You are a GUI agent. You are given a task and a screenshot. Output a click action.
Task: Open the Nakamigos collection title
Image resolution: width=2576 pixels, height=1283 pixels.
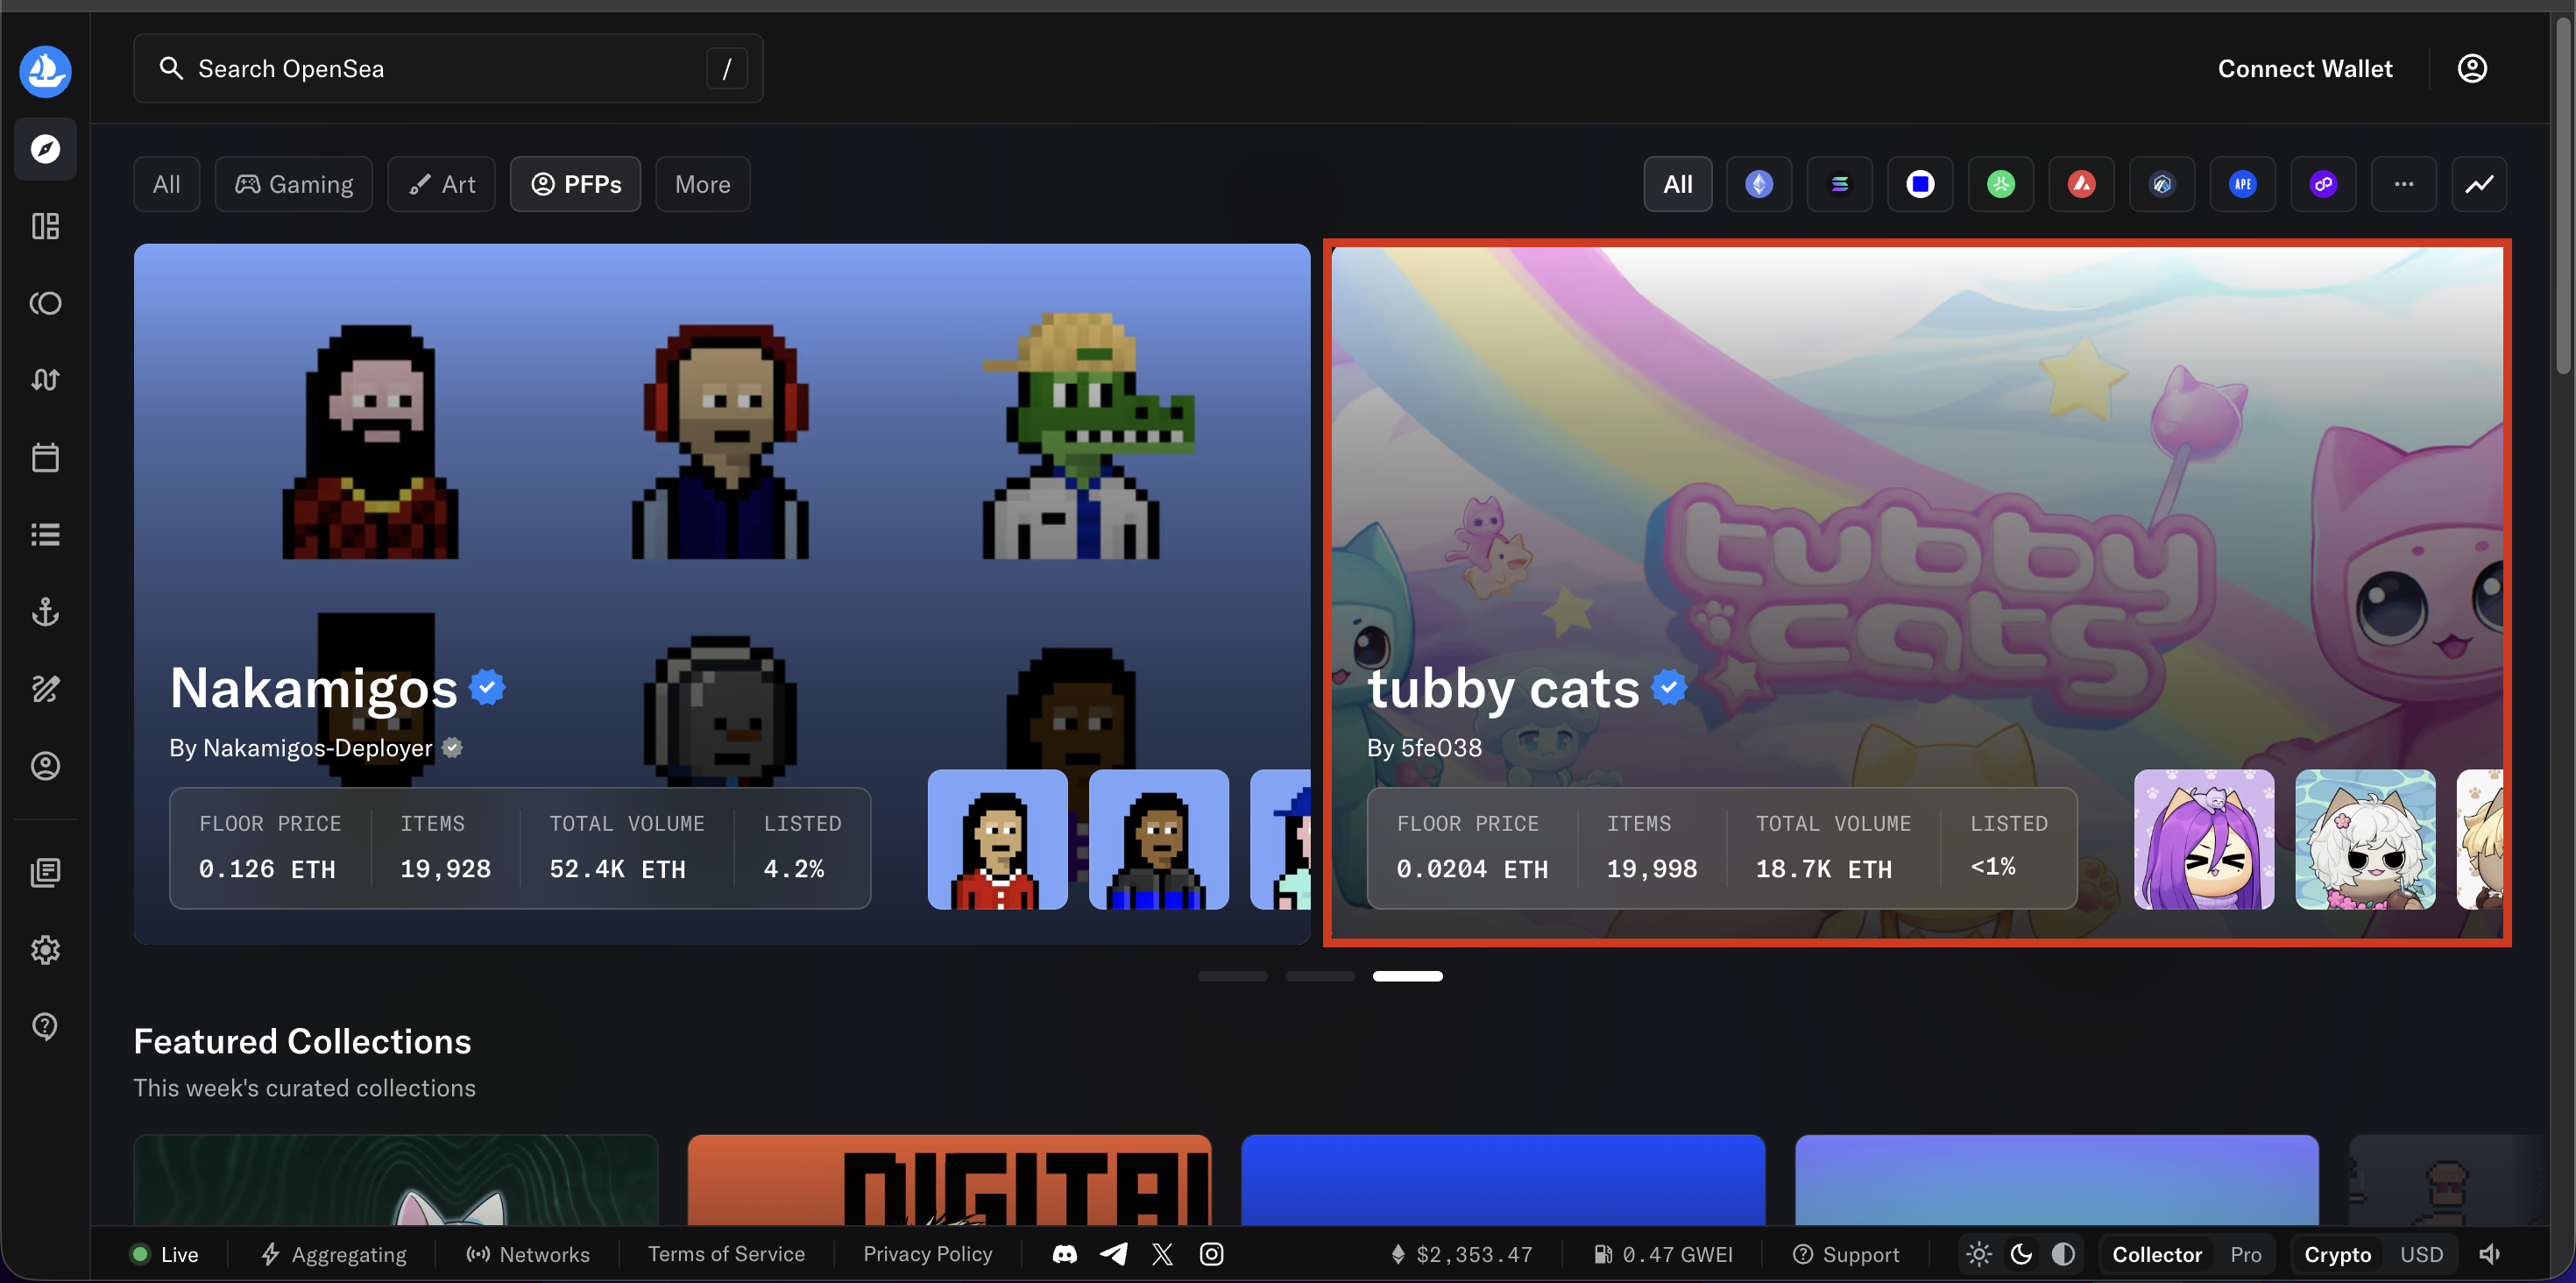(x=313, y=688)
